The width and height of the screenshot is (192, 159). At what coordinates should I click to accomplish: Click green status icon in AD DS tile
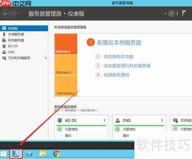click(60, 129)
